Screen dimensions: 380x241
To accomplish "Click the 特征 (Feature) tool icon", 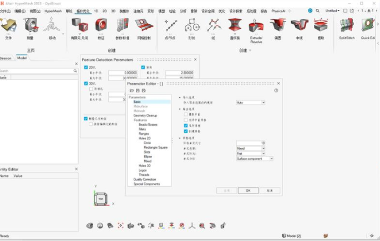I will click(x=101, y=25).
